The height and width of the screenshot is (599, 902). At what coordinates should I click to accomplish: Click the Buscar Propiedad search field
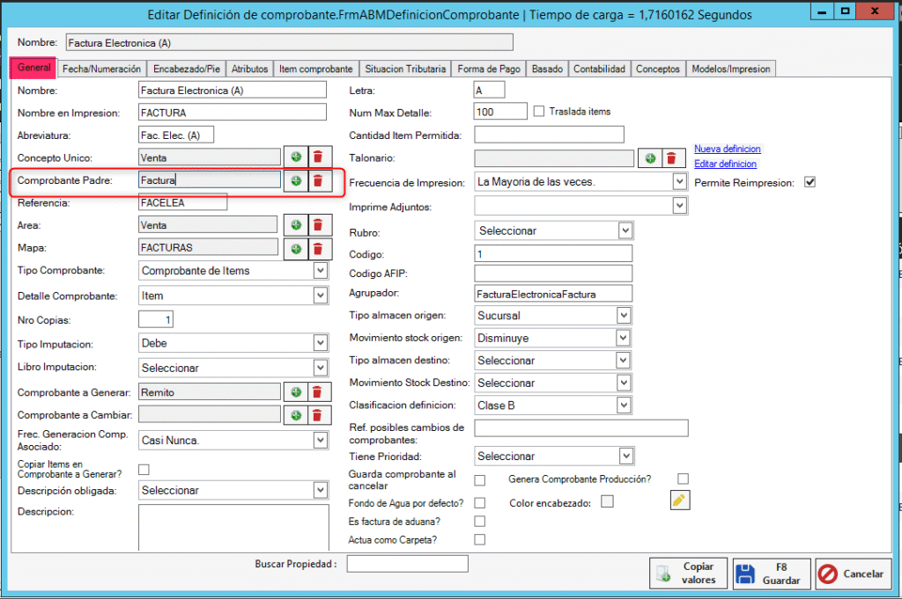coord(407,564)
